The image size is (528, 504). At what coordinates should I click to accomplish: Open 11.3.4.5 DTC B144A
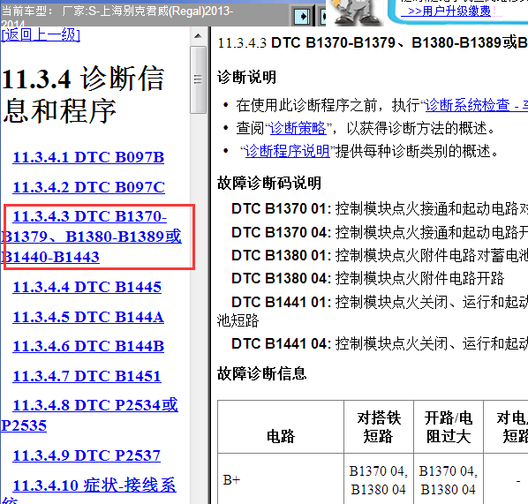point(88,317)
